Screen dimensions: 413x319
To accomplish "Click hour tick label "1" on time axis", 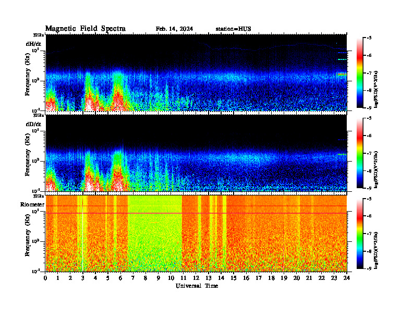I will (x=58, y=278).
